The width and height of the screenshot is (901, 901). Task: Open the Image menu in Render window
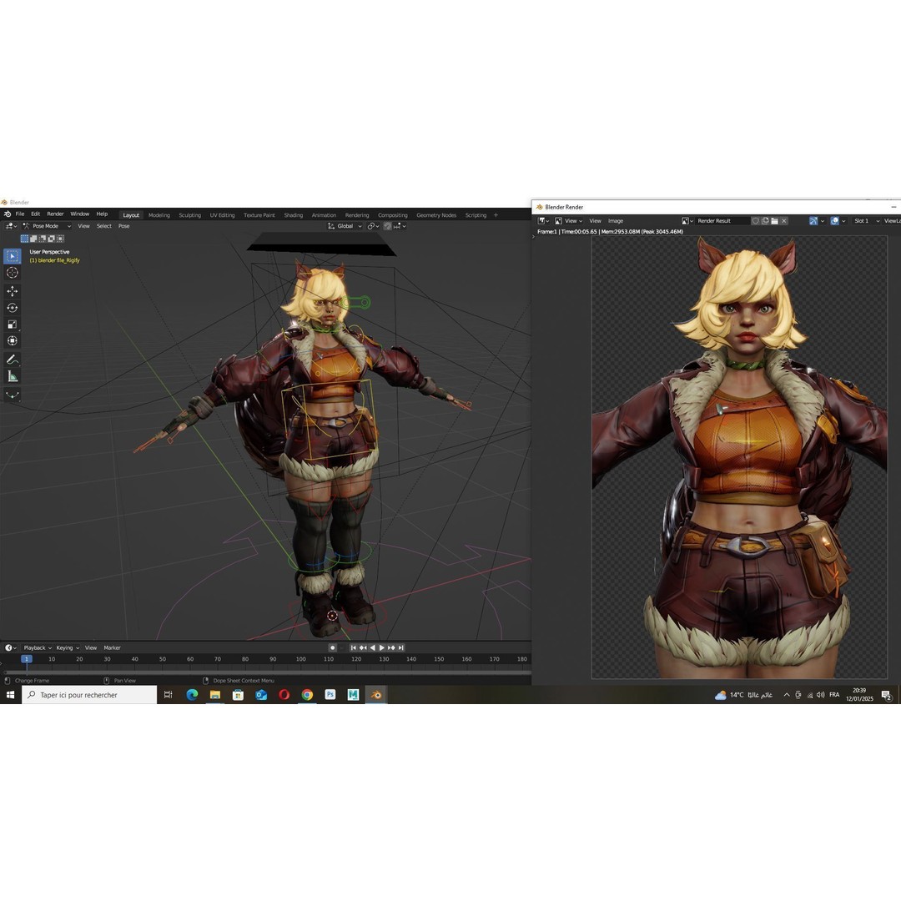616,220
